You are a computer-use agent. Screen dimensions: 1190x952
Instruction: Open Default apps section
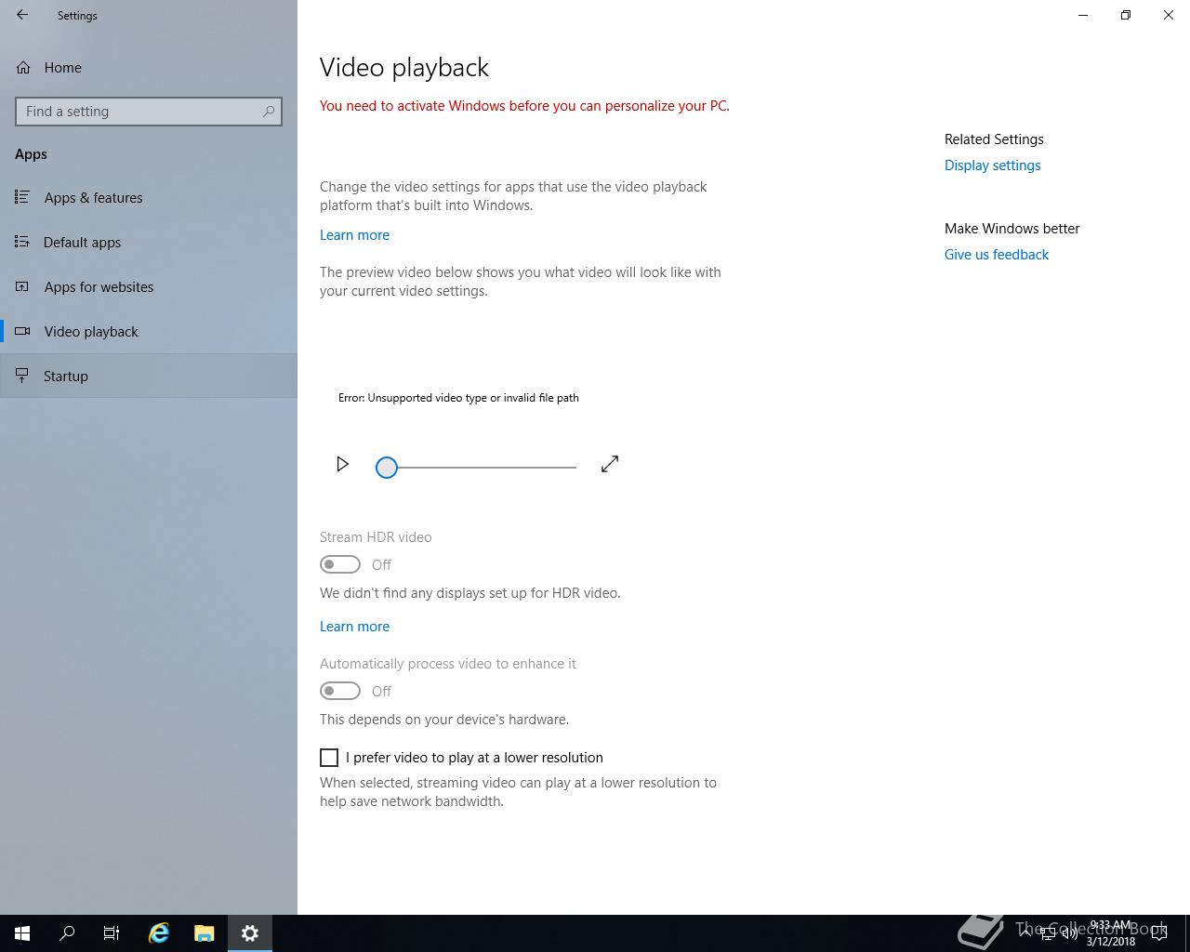pyautogui.click(x=149, y=242)
